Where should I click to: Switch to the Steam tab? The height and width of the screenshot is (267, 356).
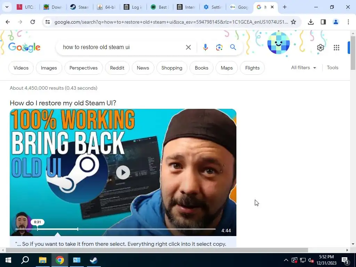(80, 7)
